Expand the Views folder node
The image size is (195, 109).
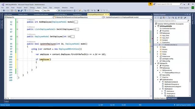(158, 54)
